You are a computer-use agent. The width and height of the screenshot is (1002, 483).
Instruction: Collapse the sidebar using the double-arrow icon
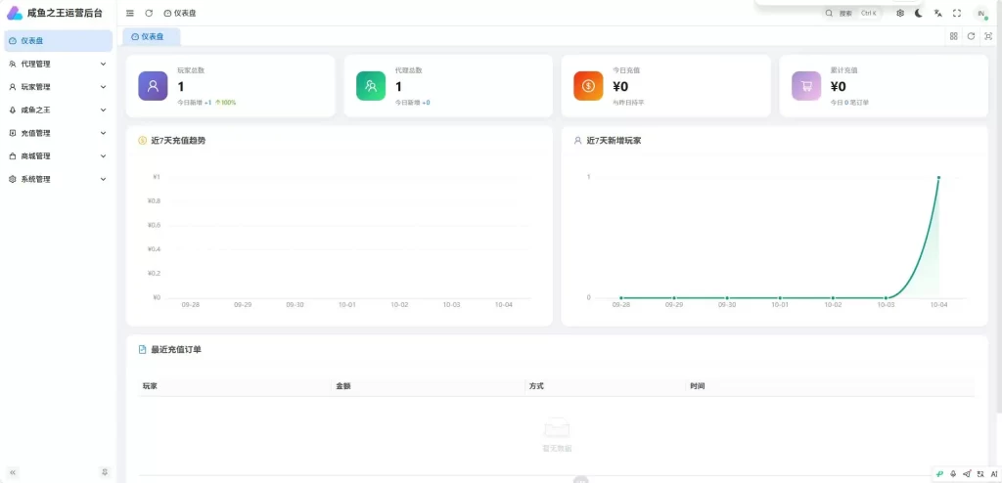click(12, 472)
